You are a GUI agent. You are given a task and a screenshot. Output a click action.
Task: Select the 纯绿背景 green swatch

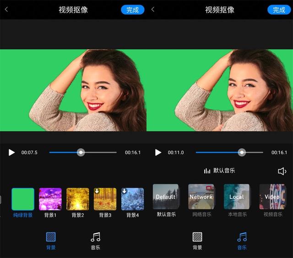(x=23, y=199)
